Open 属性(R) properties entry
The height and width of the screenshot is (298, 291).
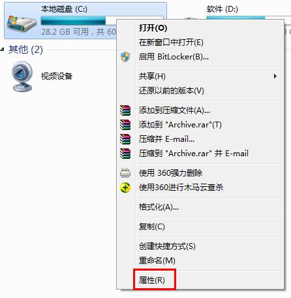(152, 280)
